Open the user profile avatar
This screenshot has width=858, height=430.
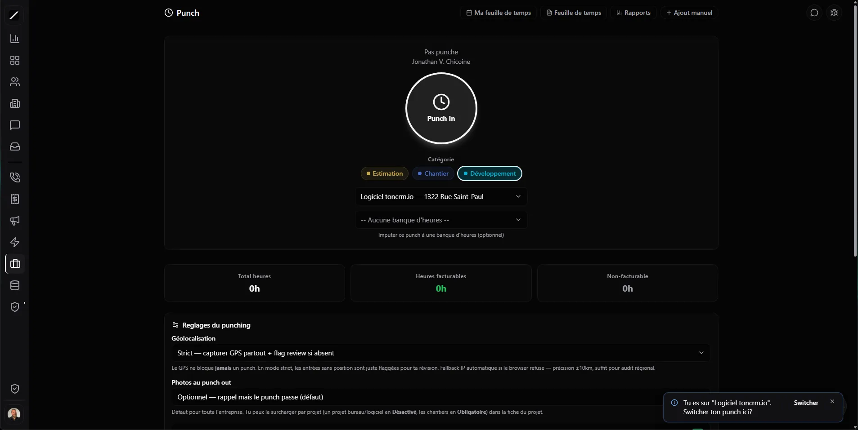[x=14, y=414]
